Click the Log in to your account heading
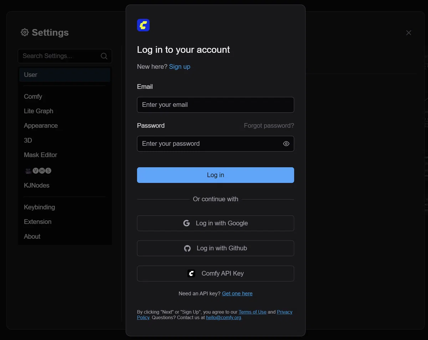This screenshot has width=428, height=340. click(x=183, y=49)
